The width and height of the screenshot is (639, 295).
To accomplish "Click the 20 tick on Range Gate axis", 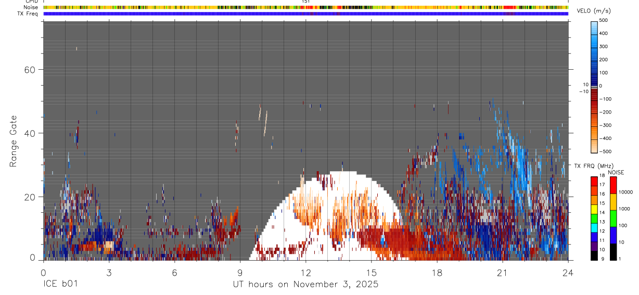I will coord(31,197).
